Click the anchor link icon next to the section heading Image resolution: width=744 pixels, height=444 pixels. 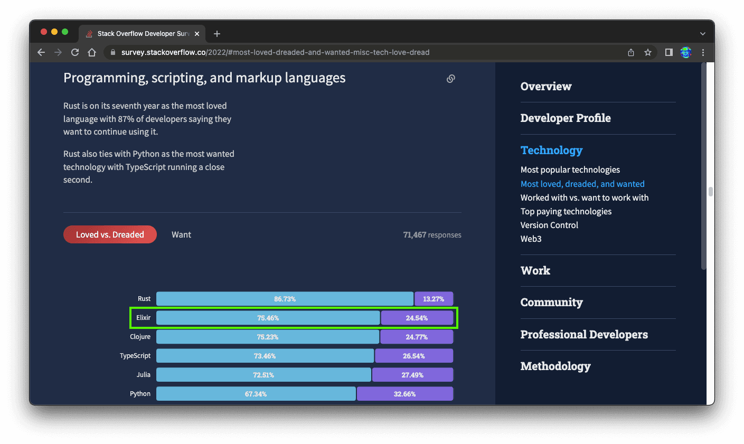click(x=450, y=78)
